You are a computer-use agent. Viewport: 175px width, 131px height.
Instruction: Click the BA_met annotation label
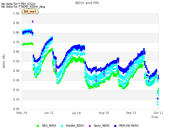click(x=30, y=11)
